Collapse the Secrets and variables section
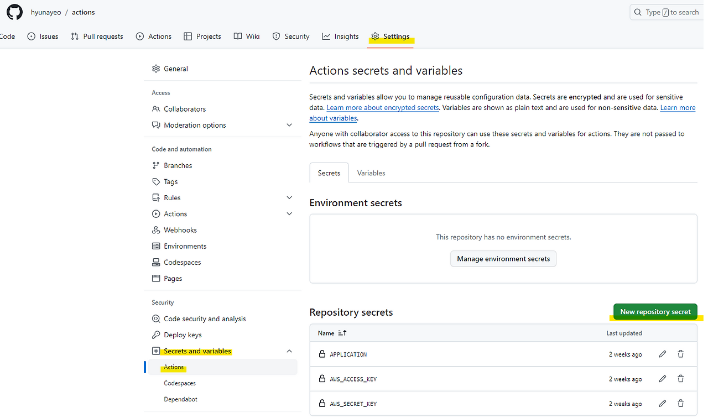The image size is (708, 418). (289, 351)
